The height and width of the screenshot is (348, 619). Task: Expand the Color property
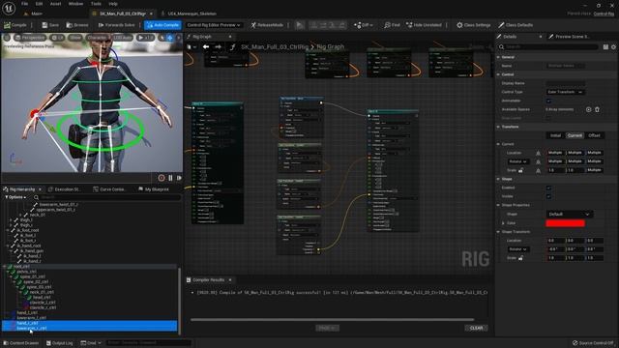(x=503, y=223)
